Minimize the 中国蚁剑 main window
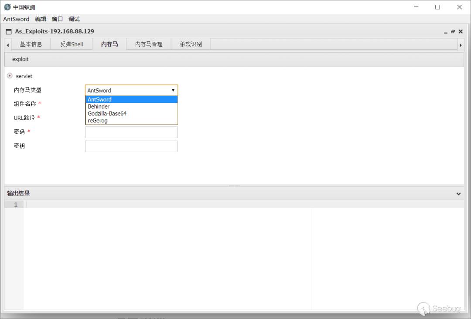The image size is (471, 319). pos(416,7)
